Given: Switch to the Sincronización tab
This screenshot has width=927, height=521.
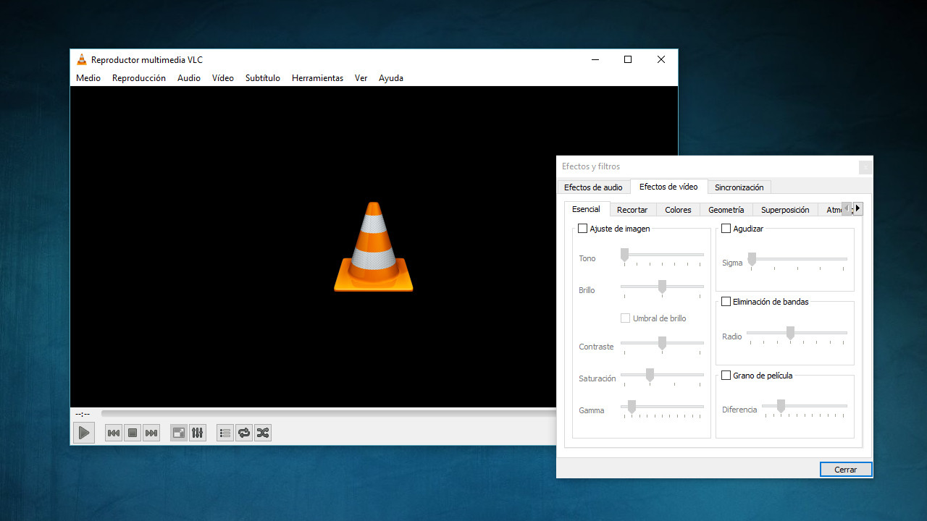Looking at the screenshot, I should [739, 187].
